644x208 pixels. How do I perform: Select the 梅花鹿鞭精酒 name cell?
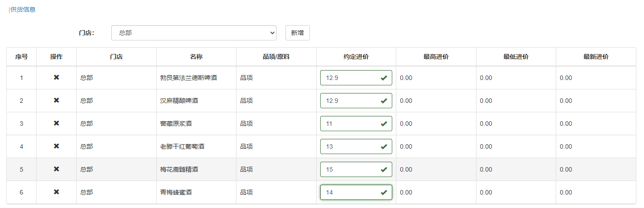tap(179, 169)
